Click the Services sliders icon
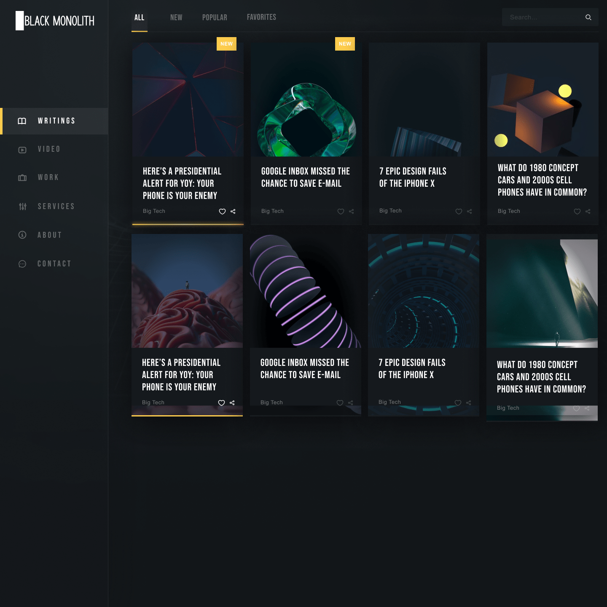607x607 pixels. 22,207
